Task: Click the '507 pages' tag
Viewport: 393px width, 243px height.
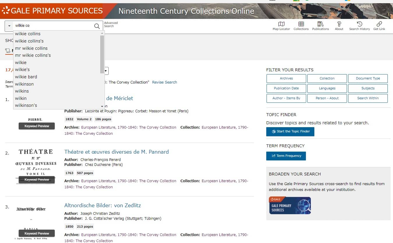Action: click(85, 173)
